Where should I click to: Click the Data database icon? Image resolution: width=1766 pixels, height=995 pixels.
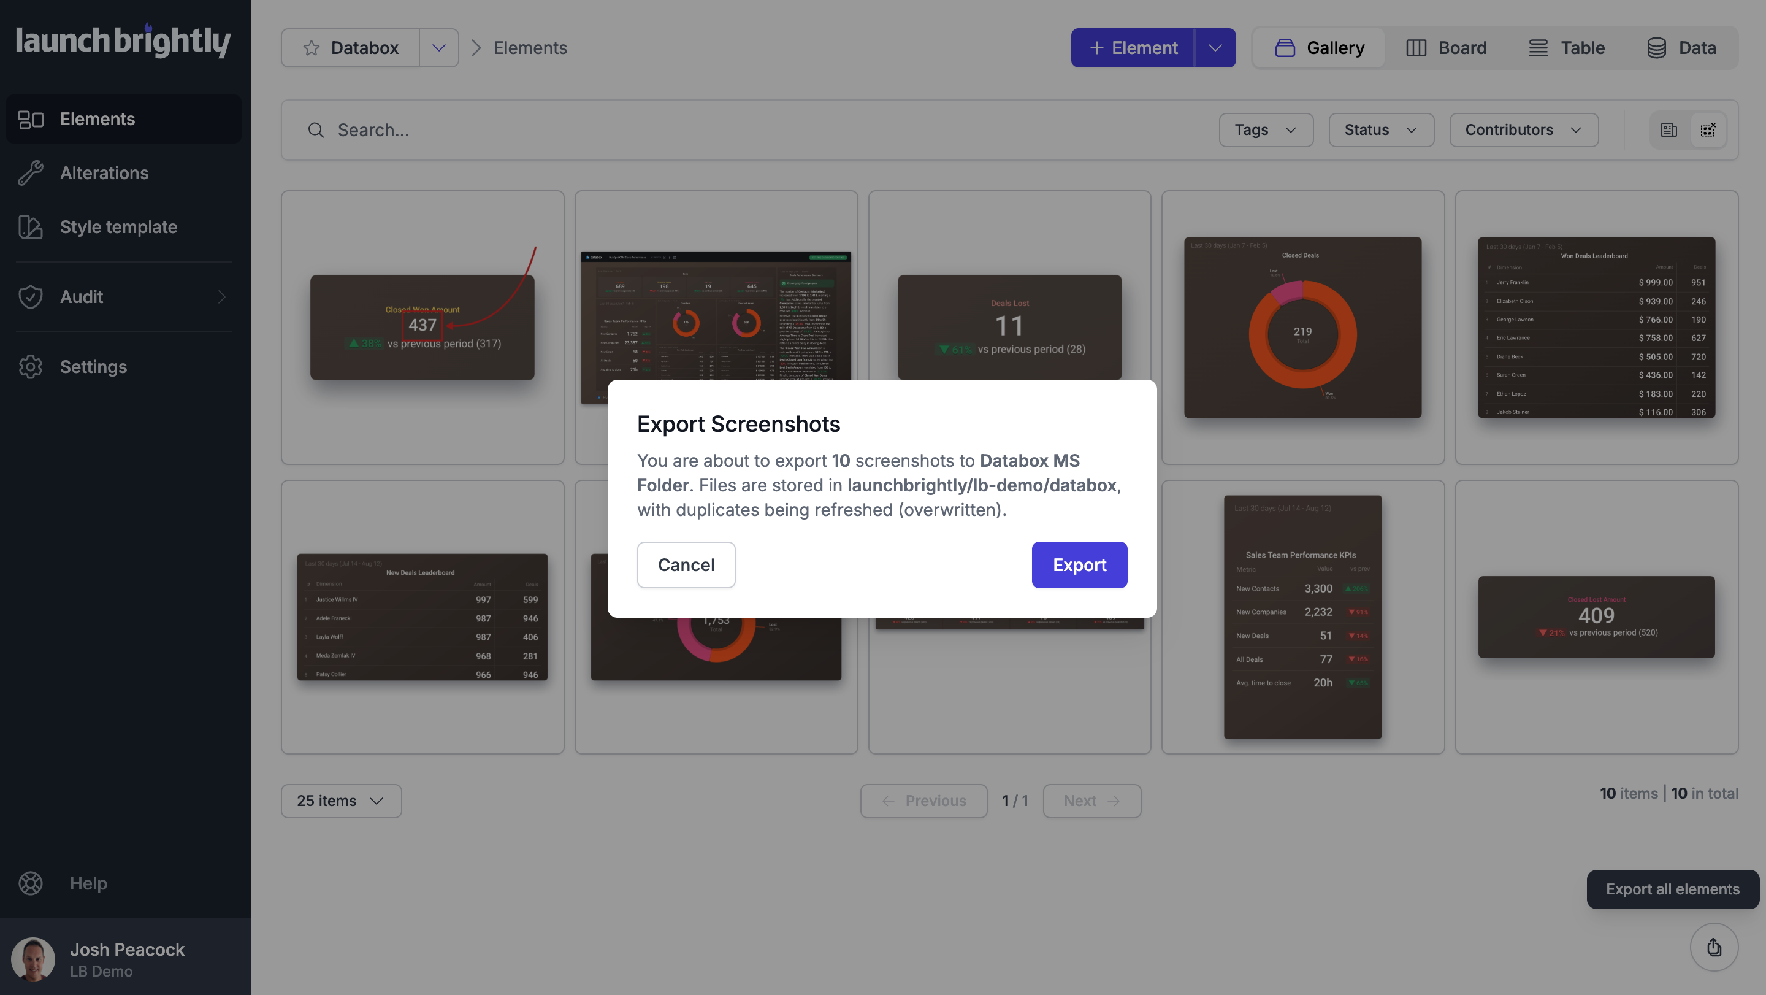[x=1656, y=48]
